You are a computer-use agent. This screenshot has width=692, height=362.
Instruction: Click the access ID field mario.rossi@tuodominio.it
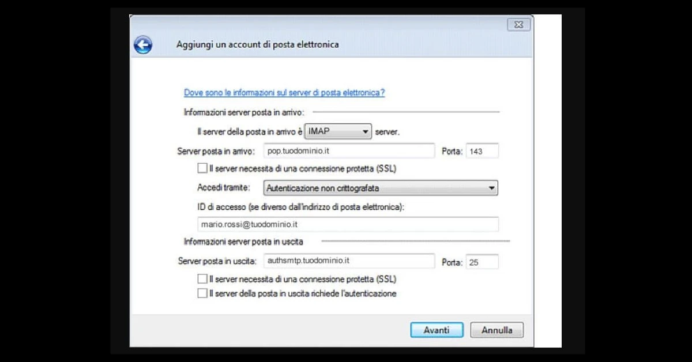[348, 224]
